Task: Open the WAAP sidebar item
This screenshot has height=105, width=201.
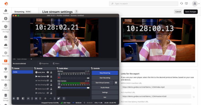Action: coord(6,70)
